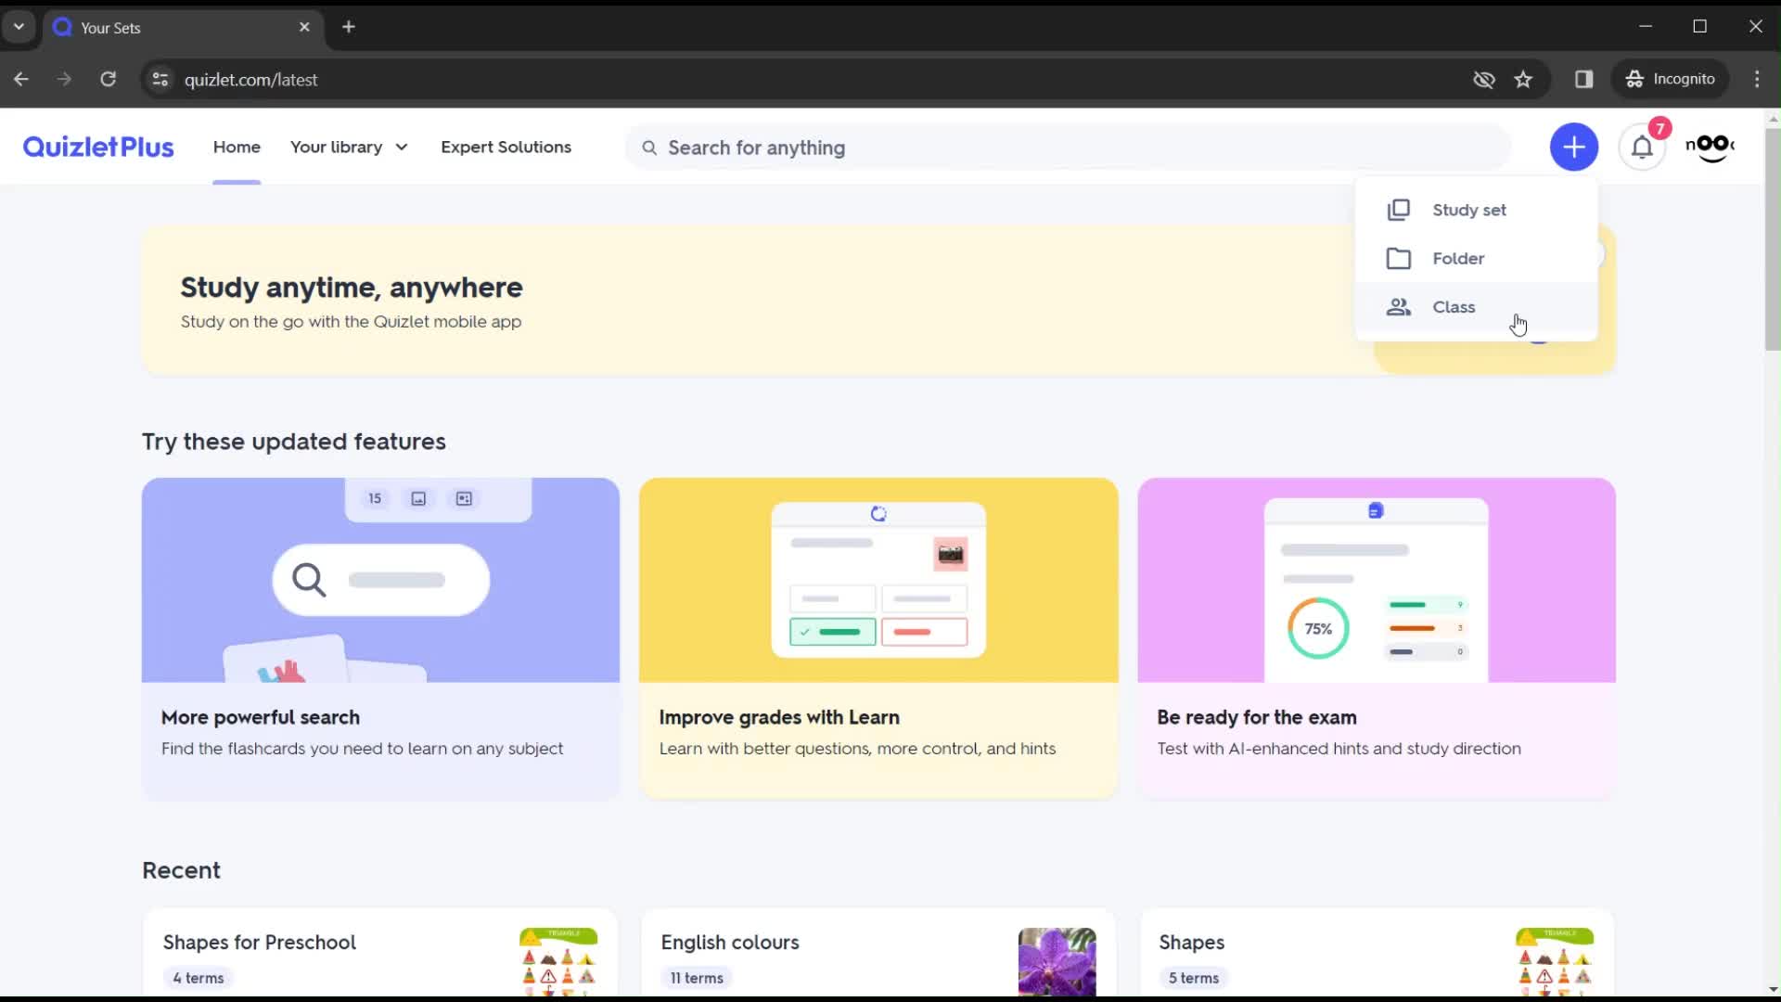
Task: Click the English colours flower thumbnail
Action: pyautogui.click(x=1057, y=962)
